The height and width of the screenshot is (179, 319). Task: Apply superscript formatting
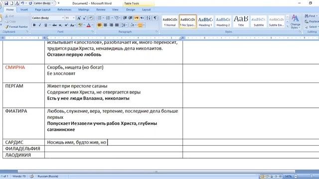[x=66, y=25]
